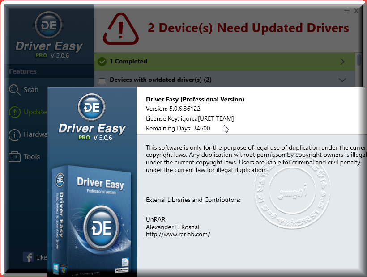Click the 'Devices with outdated driver(s) (2)' label
Image resolution: width=367 pixels, height=277 pixels.
pos(161,80)
